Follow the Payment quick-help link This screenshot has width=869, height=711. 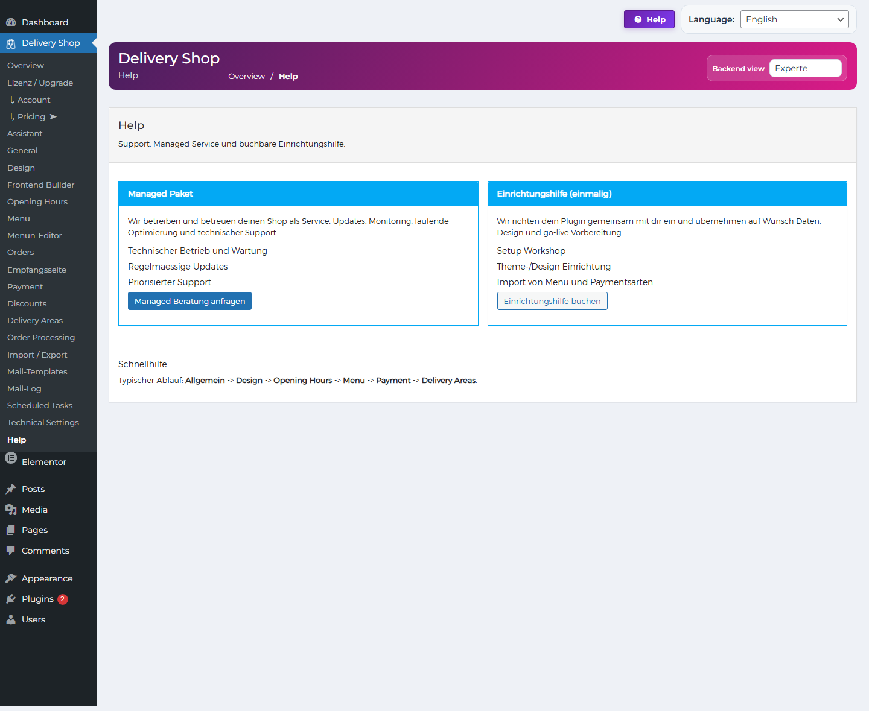click(x=393, y=381)
